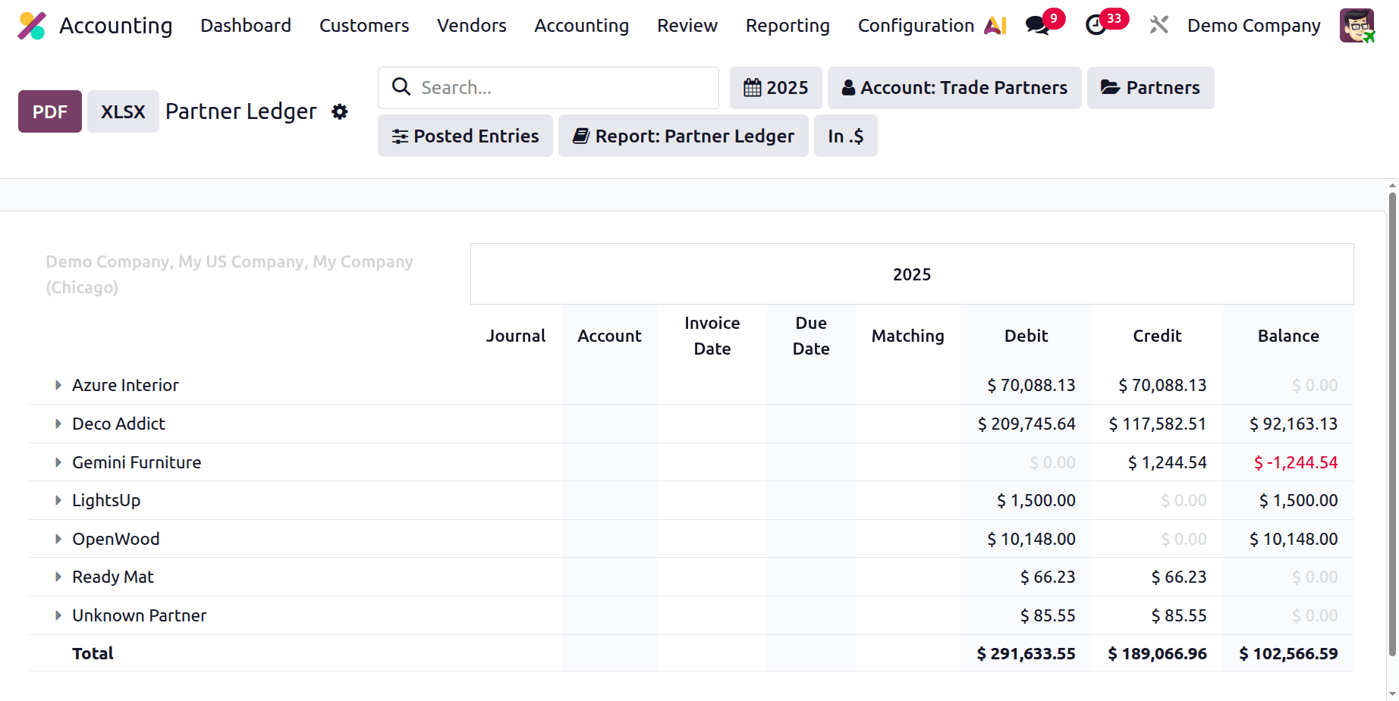1399x701 pixels.
Task: Expand the Deco Addict row
Action: pos(58,424)
